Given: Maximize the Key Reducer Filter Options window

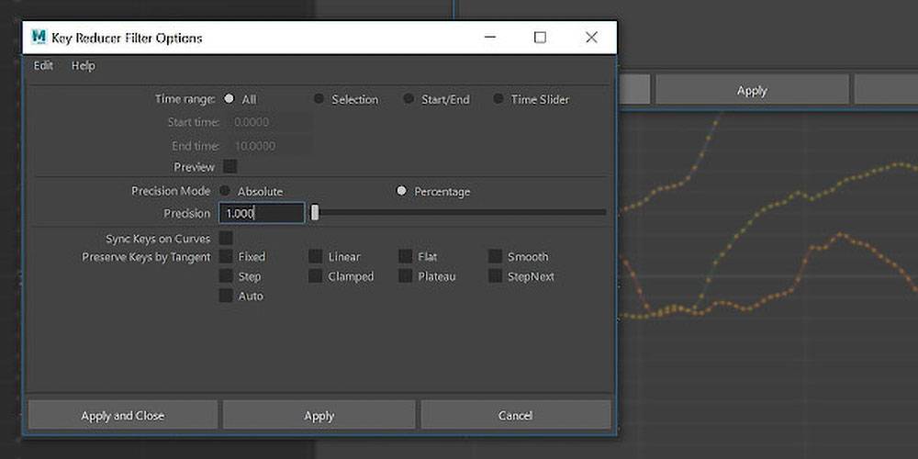Looking at the screenshot, I should point(540,38).
